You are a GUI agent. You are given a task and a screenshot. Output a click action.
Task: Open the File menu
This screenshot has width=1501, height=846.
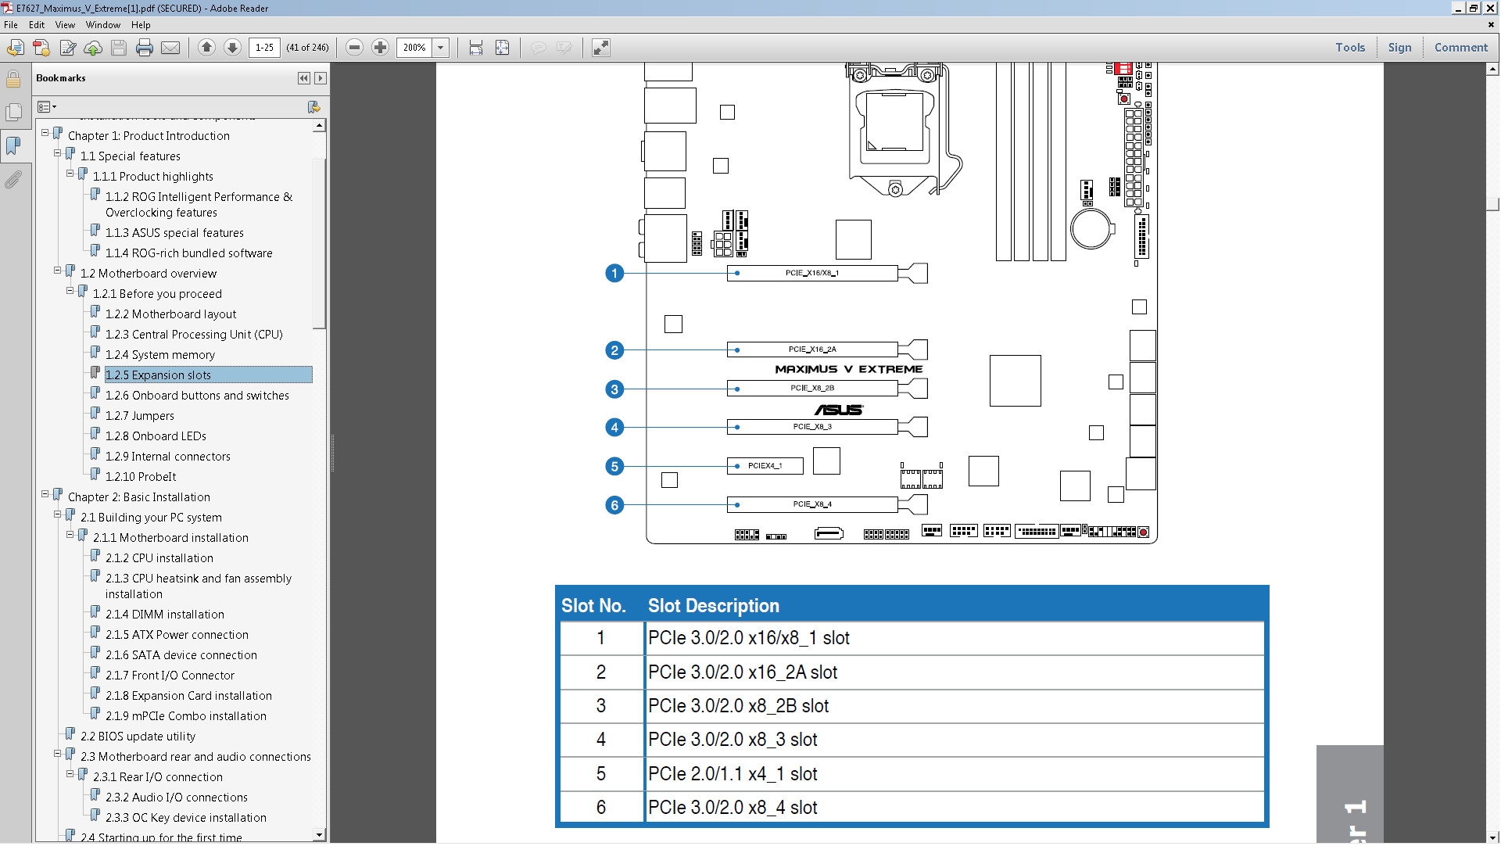click(x=11, y=25)
